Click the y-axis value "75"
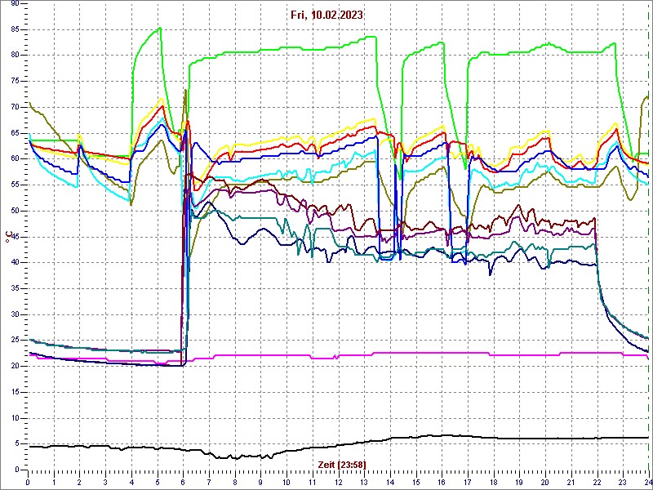The height and width of the screenshot is (490, 653). coord(15,81)
